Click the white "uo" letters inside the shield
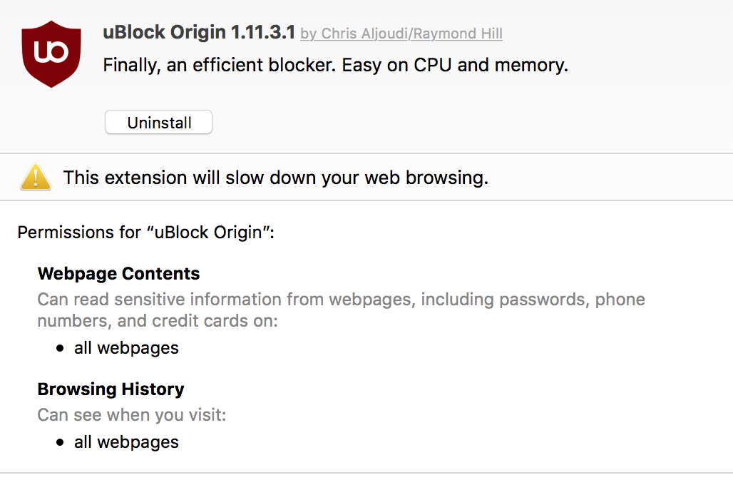 [x=51, y=51]
